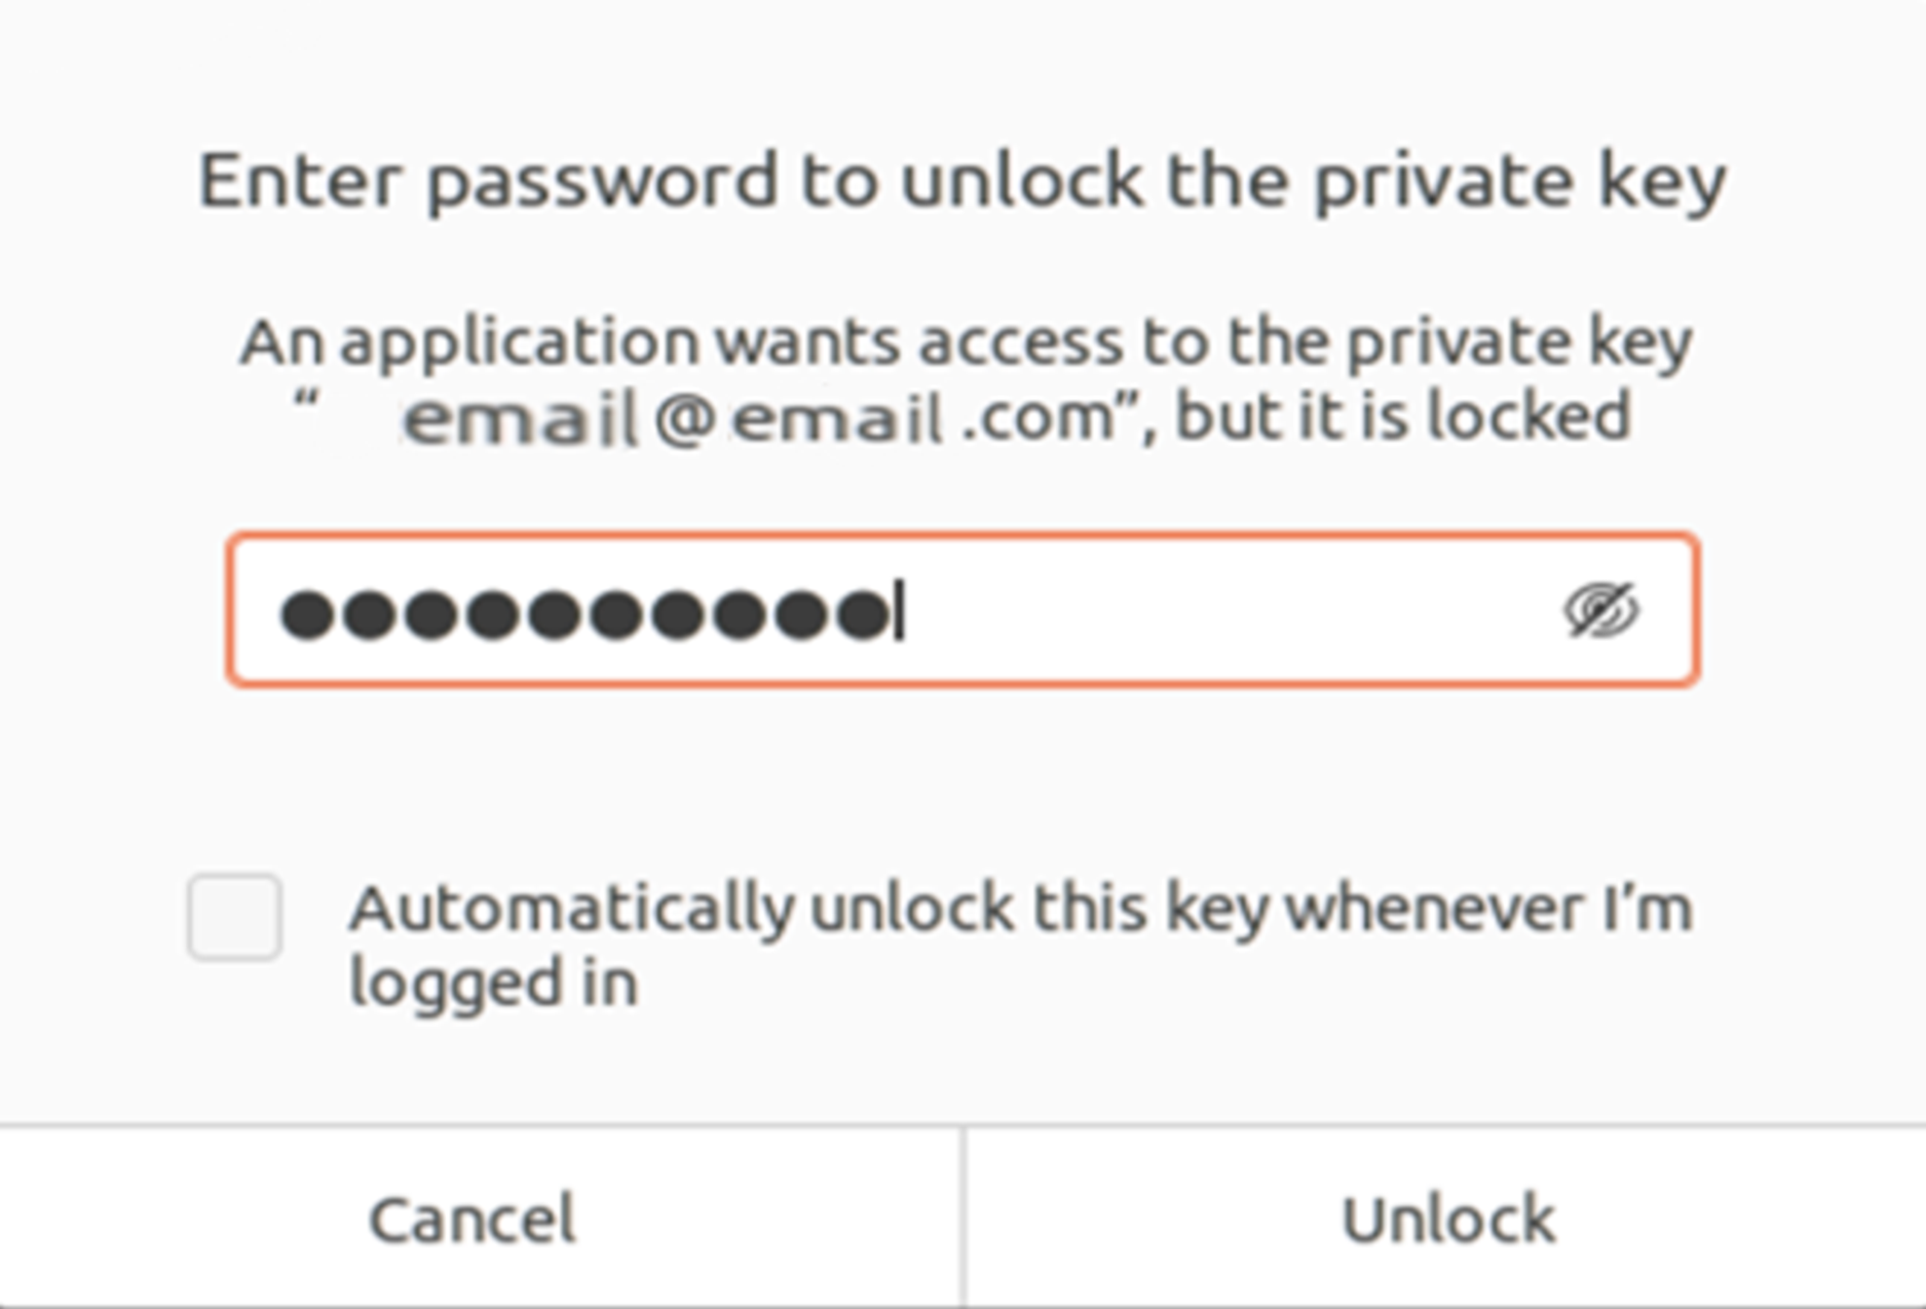The height and width of the screenshot is (1309, 1926).
Task: Click the crossed-out eye icon in the password field
Action: [1601, 612]
